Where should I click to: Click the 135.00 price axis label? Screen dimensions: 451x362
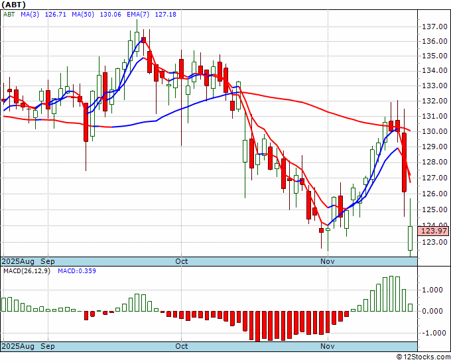(x=434, y=56)
